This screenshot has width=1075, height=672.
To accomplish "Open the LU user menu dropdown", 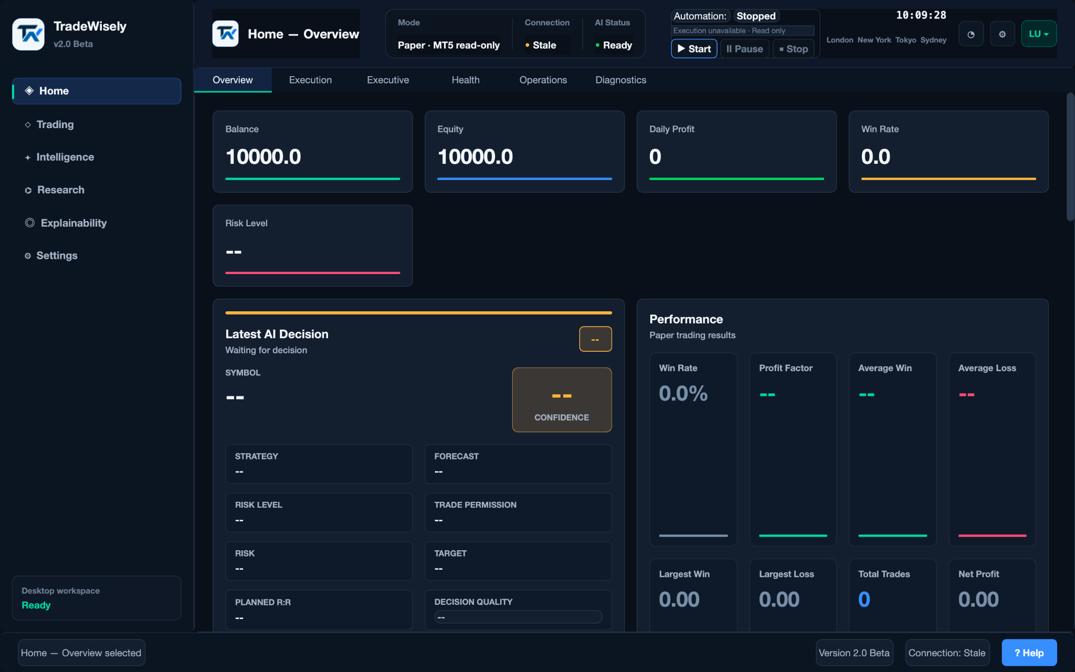I will point(1038,34).
